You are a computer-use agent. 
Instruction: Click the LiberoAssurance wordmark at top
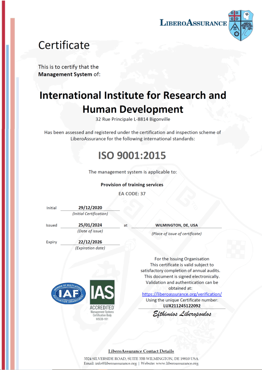(193, 23)
